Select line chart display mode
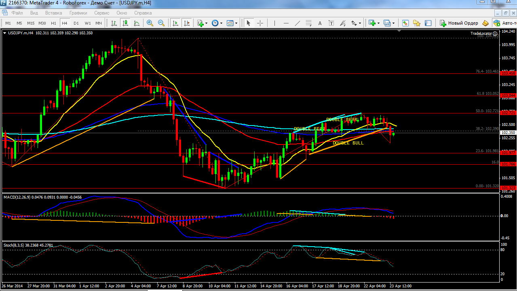Viewport: 517px width, 291px height. pos(137,23)
